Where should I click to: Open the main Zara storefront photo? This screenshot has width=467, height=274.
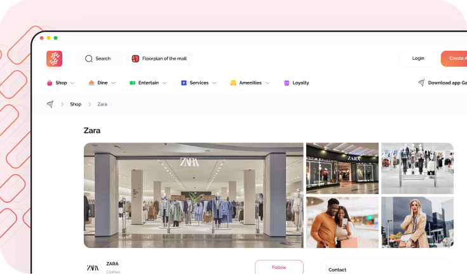[194, 195]
